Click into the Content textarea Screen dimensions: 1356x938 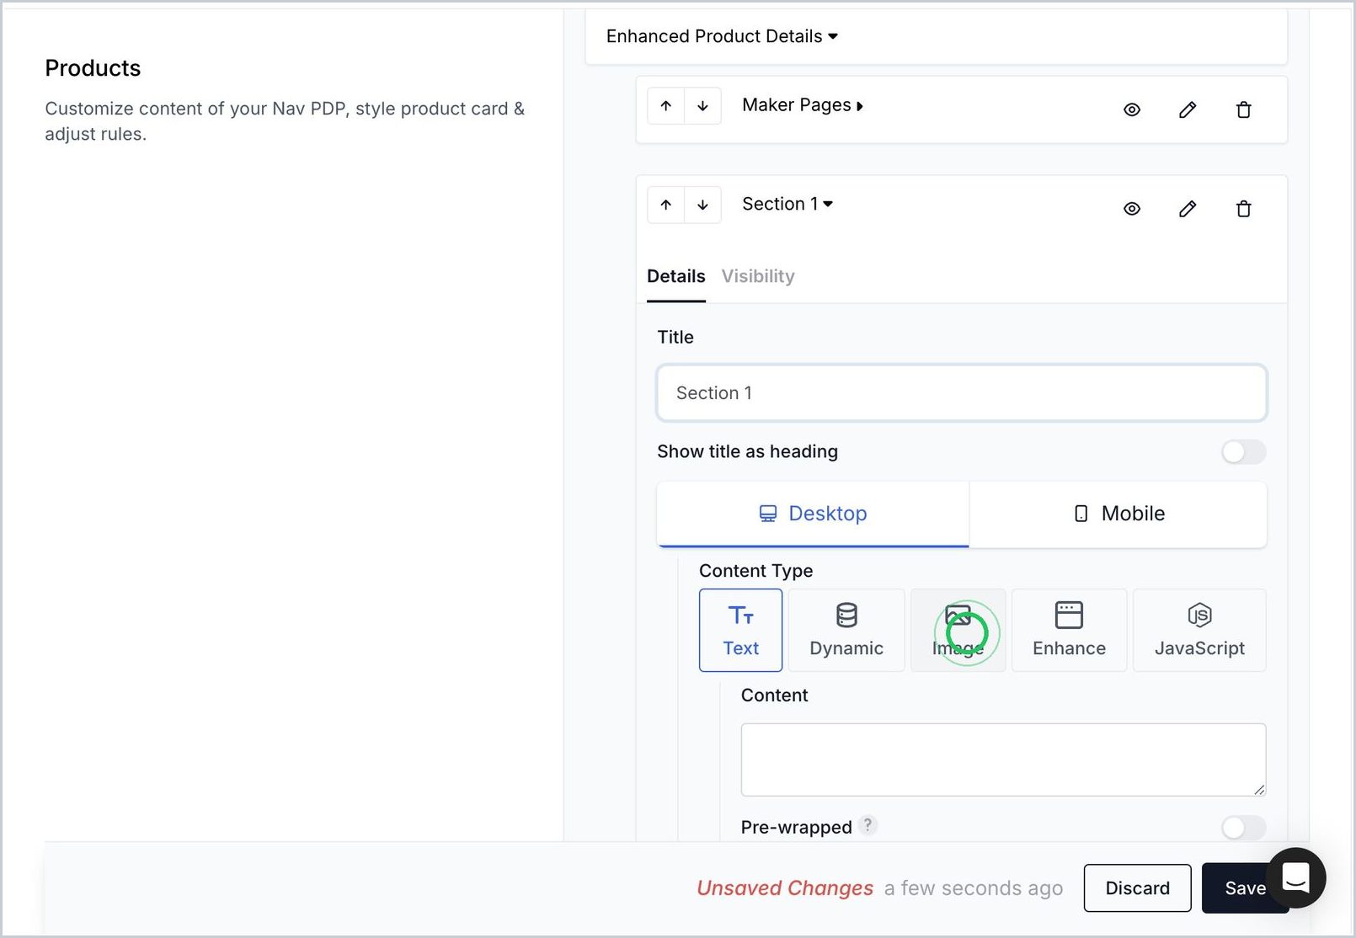[1003, 759]
